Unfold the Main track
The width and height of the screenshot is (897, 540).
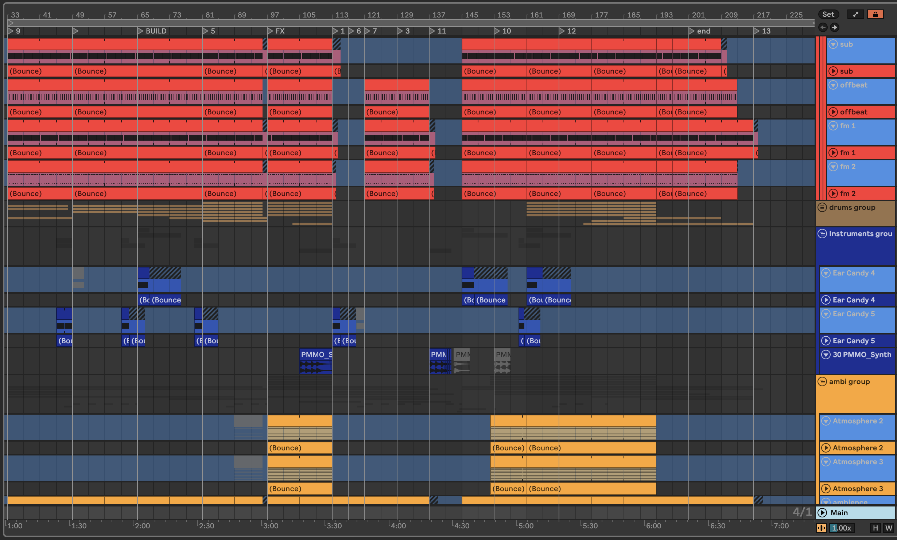(x=822, y=513)
